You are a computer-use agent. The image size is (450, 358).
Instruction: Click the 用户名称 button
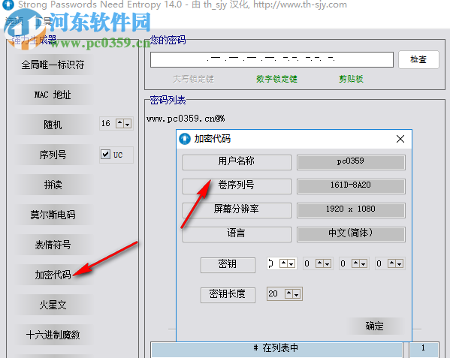click(237, 162)
